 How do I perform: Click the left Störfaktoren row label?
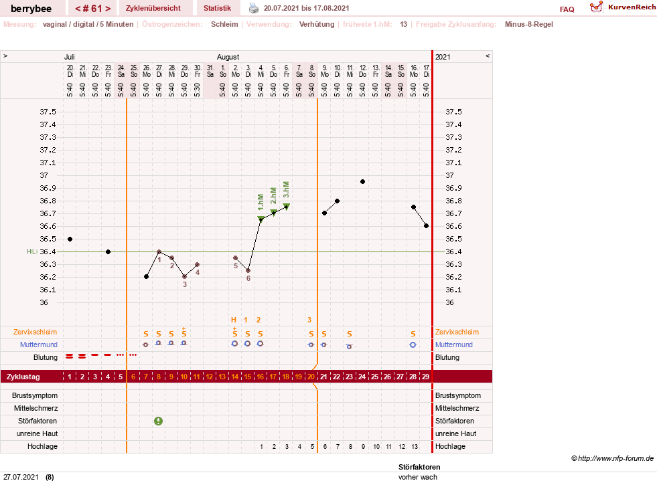[38, 421]
